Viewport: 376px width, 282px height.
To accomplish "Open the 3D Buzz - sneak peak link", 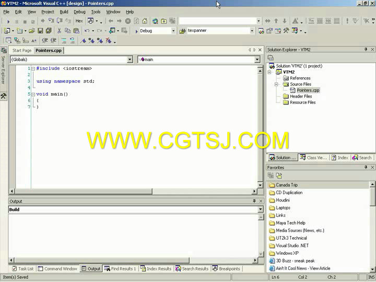I will [x=295, y=261].
